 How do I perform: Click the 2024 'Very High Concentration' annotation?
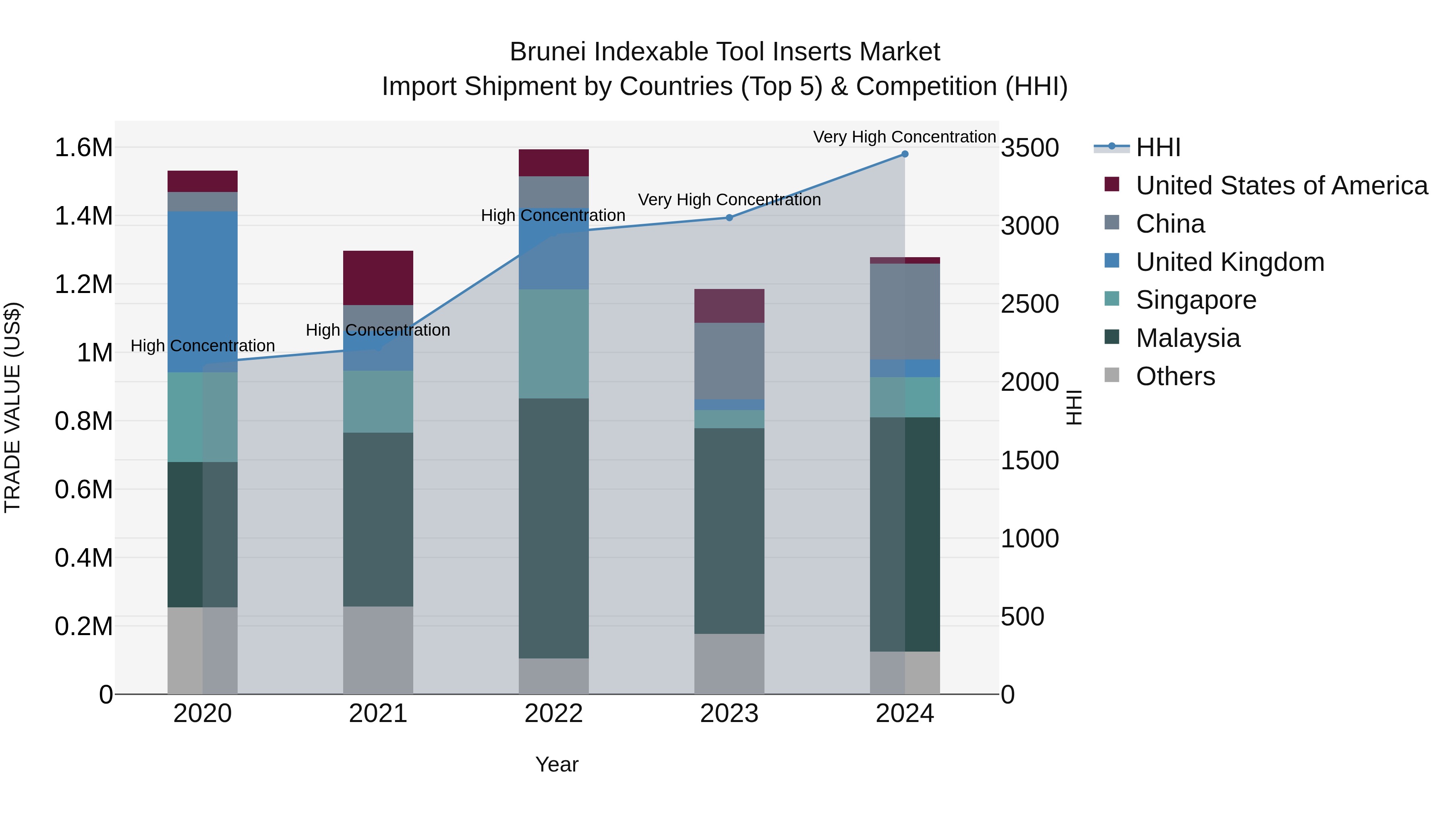point(905,137)
